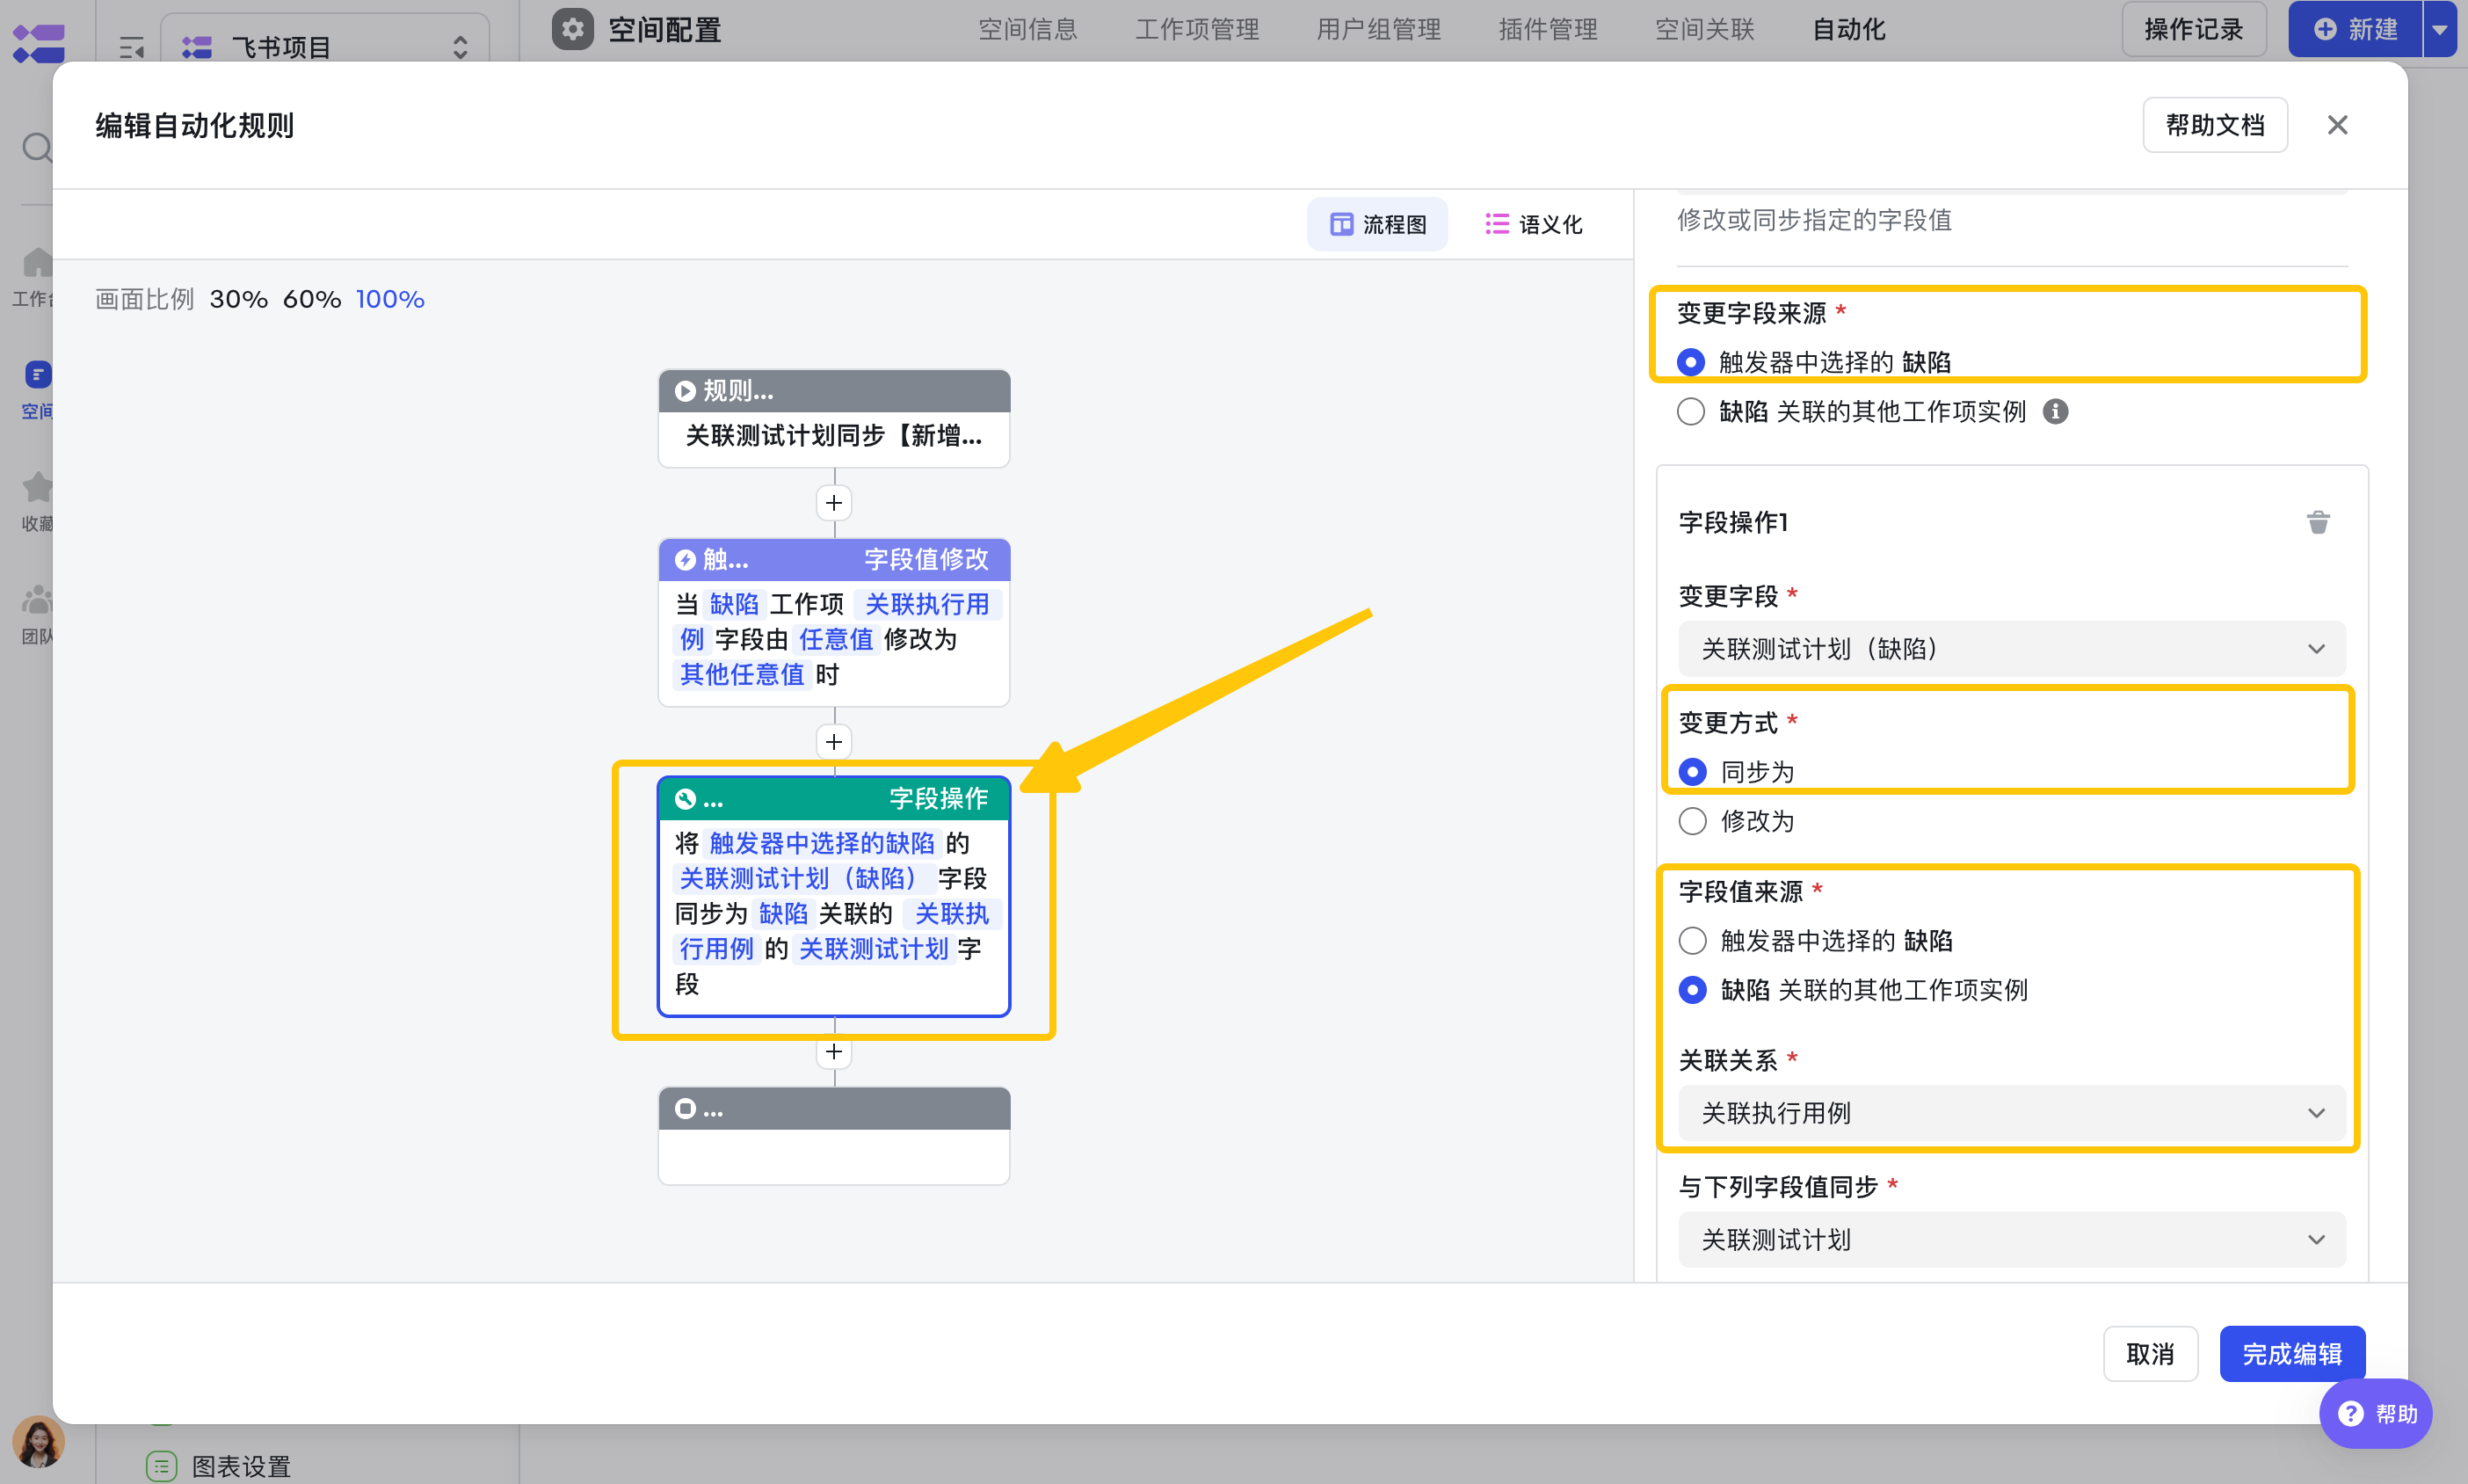Viewport: 2468px width, 1484px height.
Task: Open the 帮助 floating help button
Action: [x=2376, y=1414]
